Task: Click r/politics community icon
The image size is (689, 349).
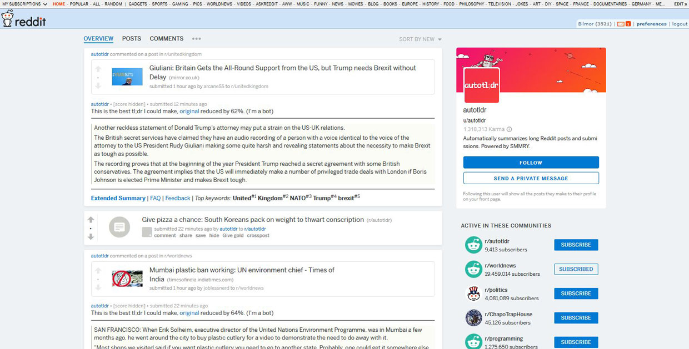Action: (x=473, y=294)
